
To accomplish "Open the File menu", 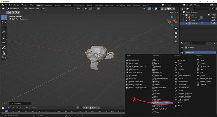I will pos(6,5).
